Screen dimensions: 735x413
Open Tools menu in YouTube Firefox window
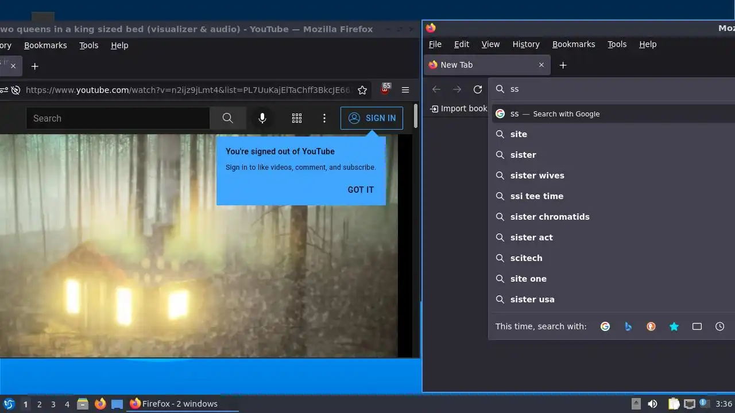click(89, 45)
